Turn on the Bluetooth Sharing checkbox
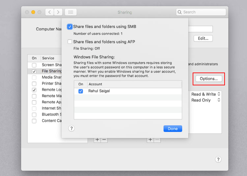 pyautogui.click(x=34, y=115)
